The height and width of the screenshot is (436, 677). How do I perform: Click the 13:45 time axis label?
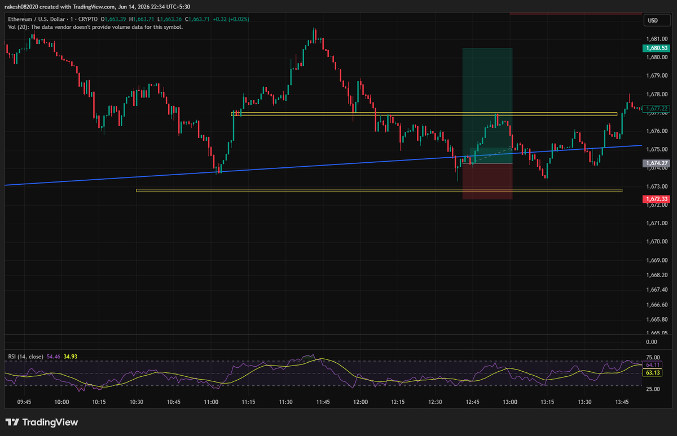coord(622,402)
